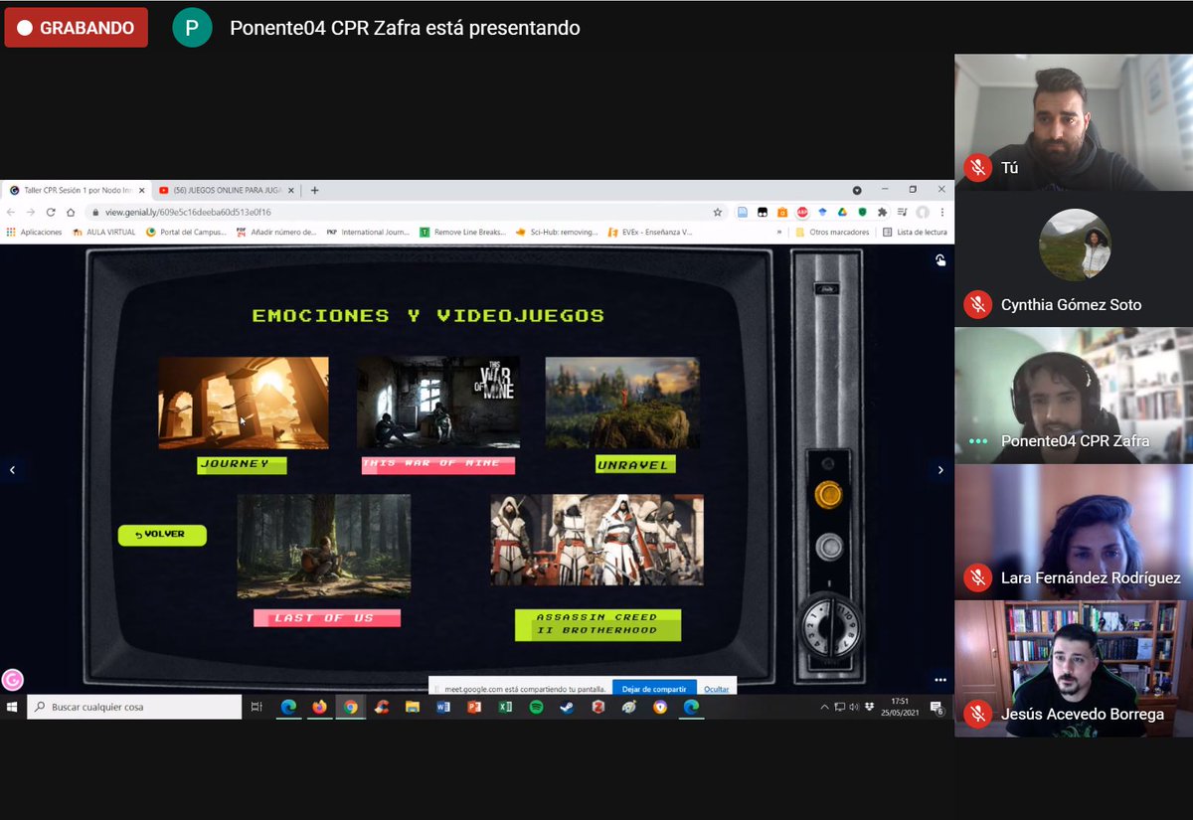Launch Microsoft Word from the taskbar
Viewport: 1193px width, 820px height.
442,707
